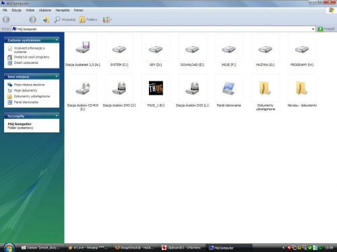This screenshot has width=337, height=252.
Task: Open Panel sterowania sidebar link
Action: (x=26, y=102)
